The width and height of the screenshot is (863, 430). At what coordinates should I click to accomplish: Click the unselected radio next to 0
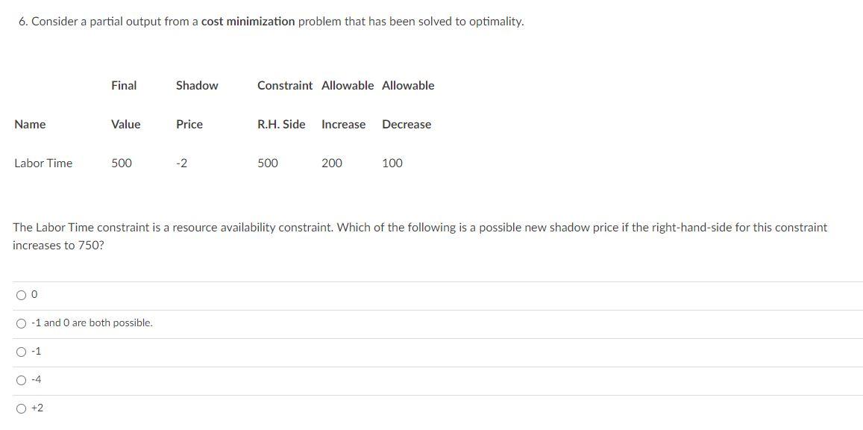[x=20, y=295]
